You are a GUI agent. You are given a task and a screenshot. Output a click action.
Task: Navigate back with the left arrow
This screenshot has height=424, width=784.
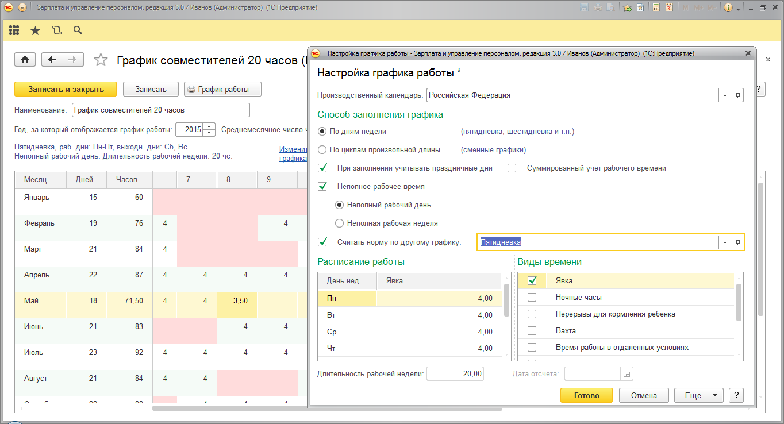(53, 60)
